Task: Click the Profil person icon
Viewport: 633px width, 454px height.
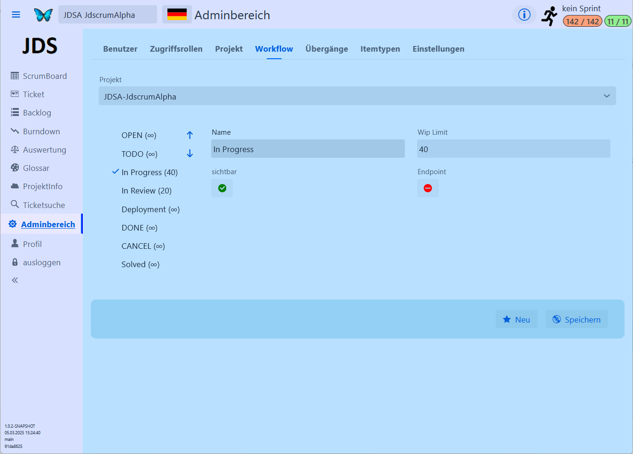Action: (15, 243)
